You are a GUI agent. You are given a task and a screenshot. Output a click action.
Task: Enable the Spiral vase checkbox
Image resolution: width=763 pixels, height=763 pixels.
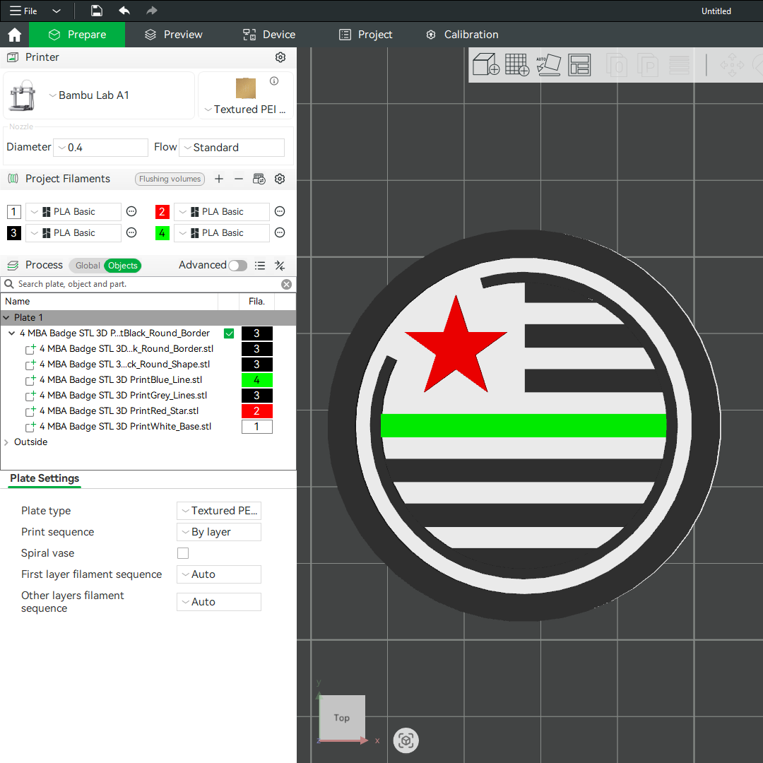click(183, 553)
